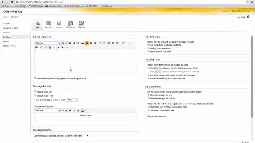Apply bold in the E-Mail Signature toolbar

tap(70, 43)
